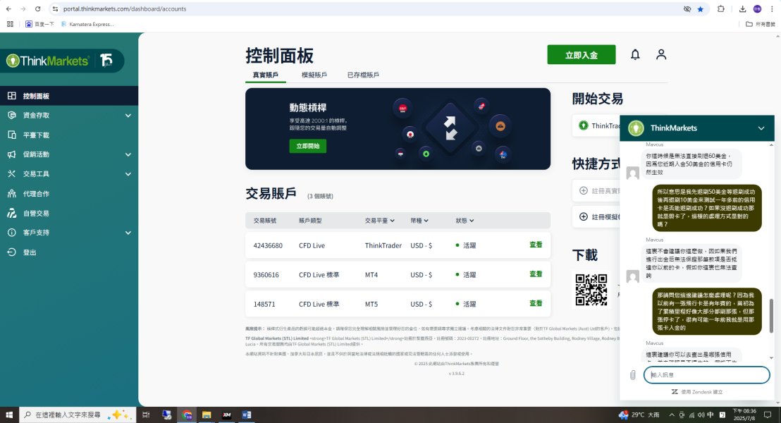Image resolution: width=781 pixels, height=423 pixels.
Task: Open Word from the Windows taskbar
Action: pyautogui.click(x=247, y=415)
